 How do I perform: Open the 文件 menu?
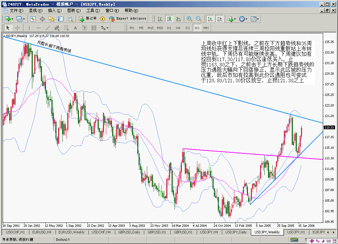[x=16, y=10]
